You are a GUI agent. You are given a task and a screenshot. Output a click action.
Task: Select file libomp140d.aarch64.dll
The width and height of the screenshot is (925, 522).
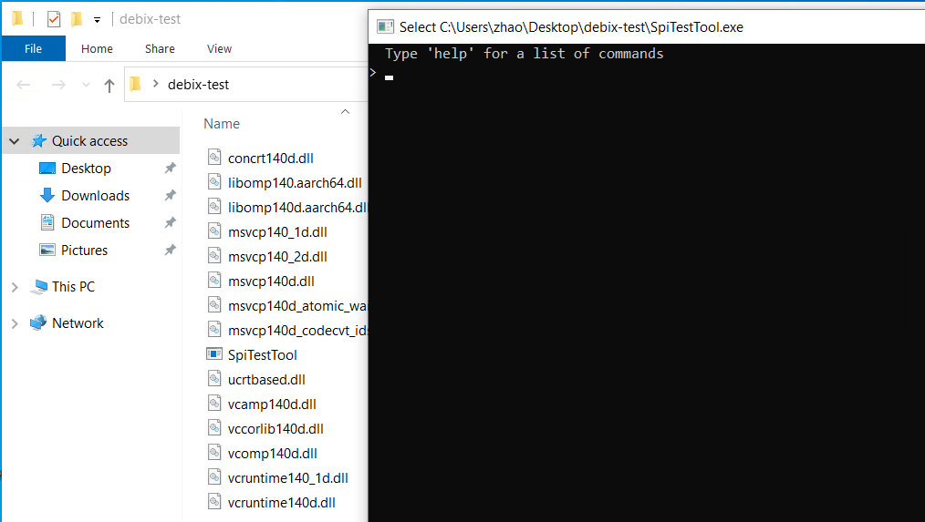[297, 208]
